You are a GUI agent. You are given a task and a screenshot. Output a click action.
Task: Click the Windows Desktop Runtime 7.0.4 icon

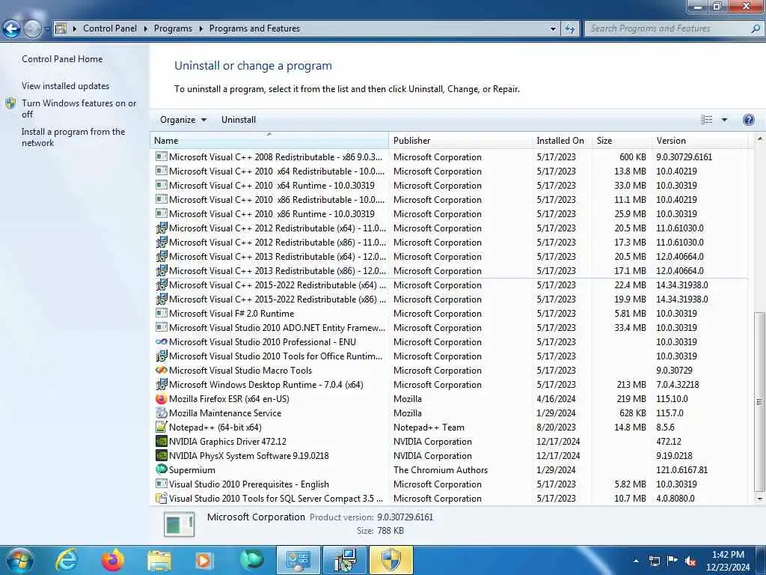pyautogui.click(x=162, y=384)
